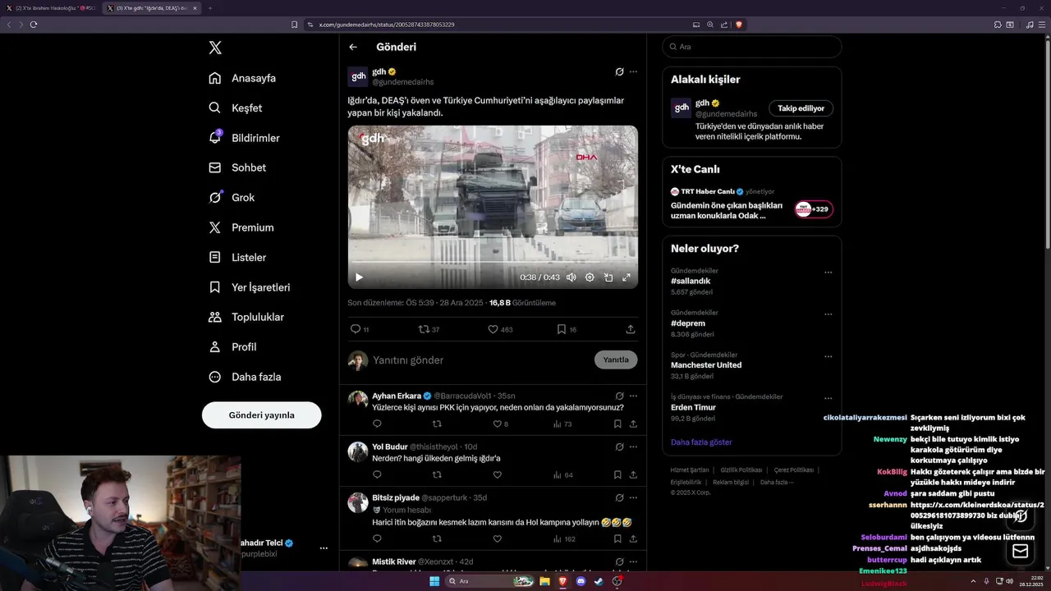The height and width of the screenshot is (591, 1051).
Task: Mute the video volume
Action: tap(571, 277)
